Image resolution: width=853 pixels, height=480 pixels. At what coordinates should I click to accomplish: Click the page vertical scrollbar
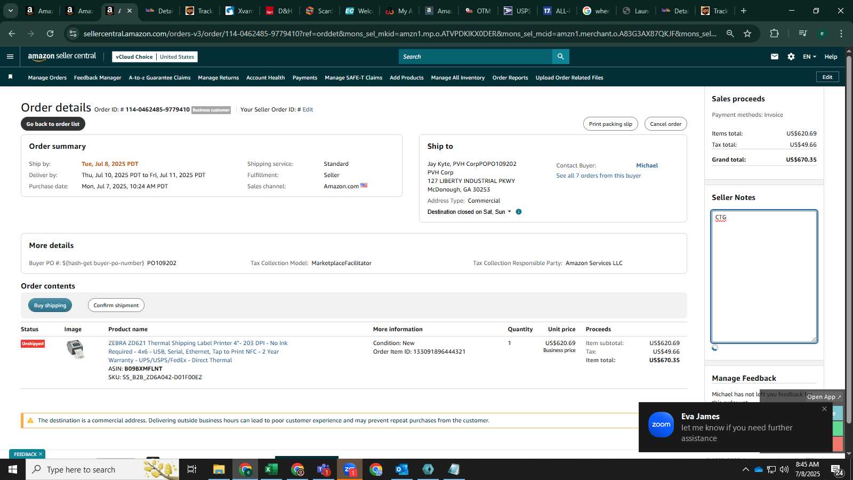pyautogui.click(x=849, y=240)
